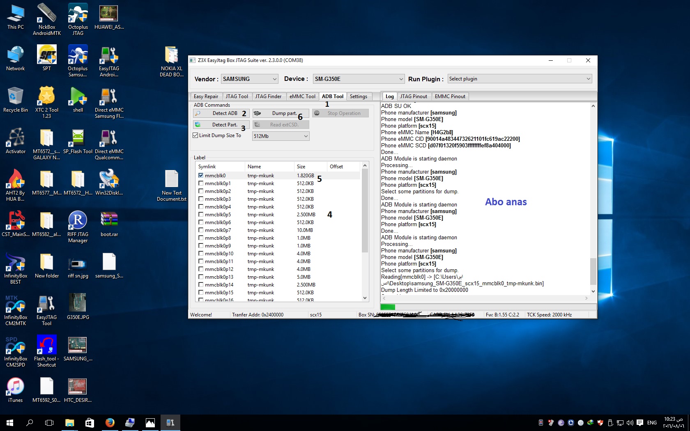Open the SP_Flash Tool desktop icon

pyautogui.click(x=78, y=142)
